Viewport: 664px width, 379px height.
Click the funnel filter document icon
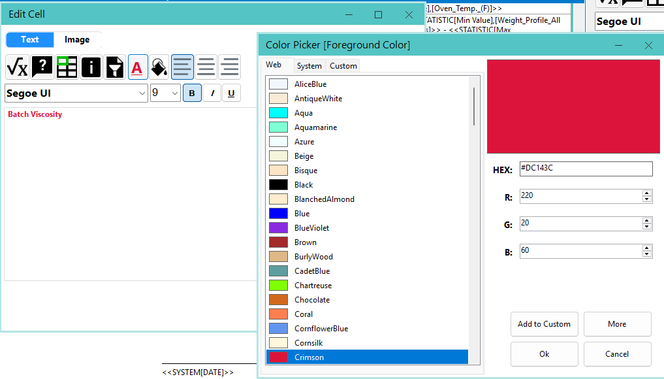click(x=115, y=67)
